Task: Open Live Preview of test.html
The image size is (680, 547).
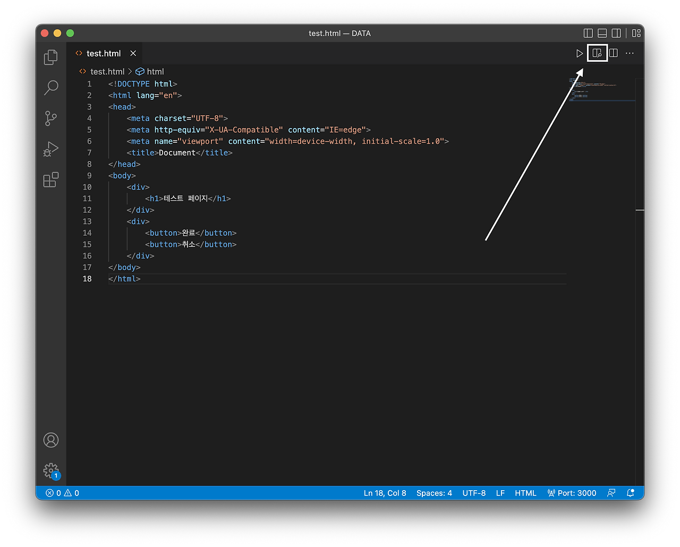Action: 597,53
